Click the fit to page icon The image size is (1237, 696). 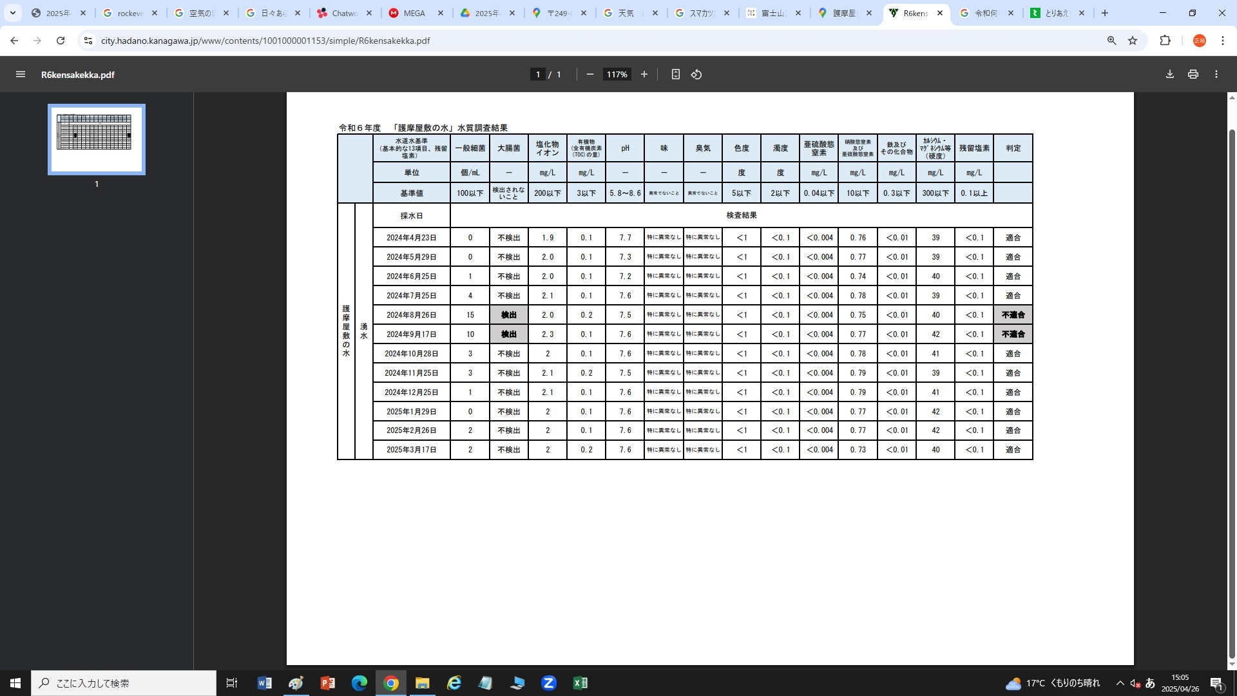pos(675,75)
